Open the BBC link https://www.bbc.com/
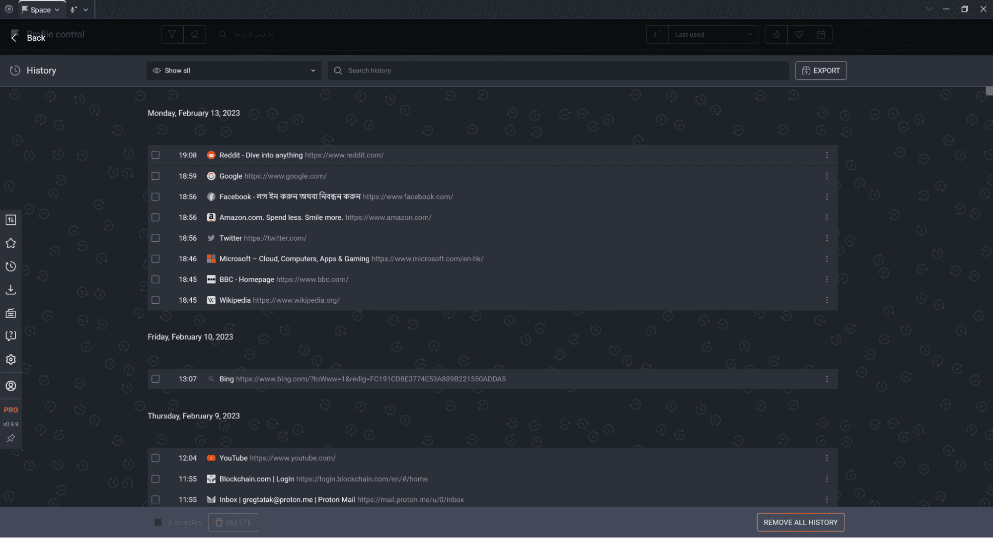 (312, 279)
